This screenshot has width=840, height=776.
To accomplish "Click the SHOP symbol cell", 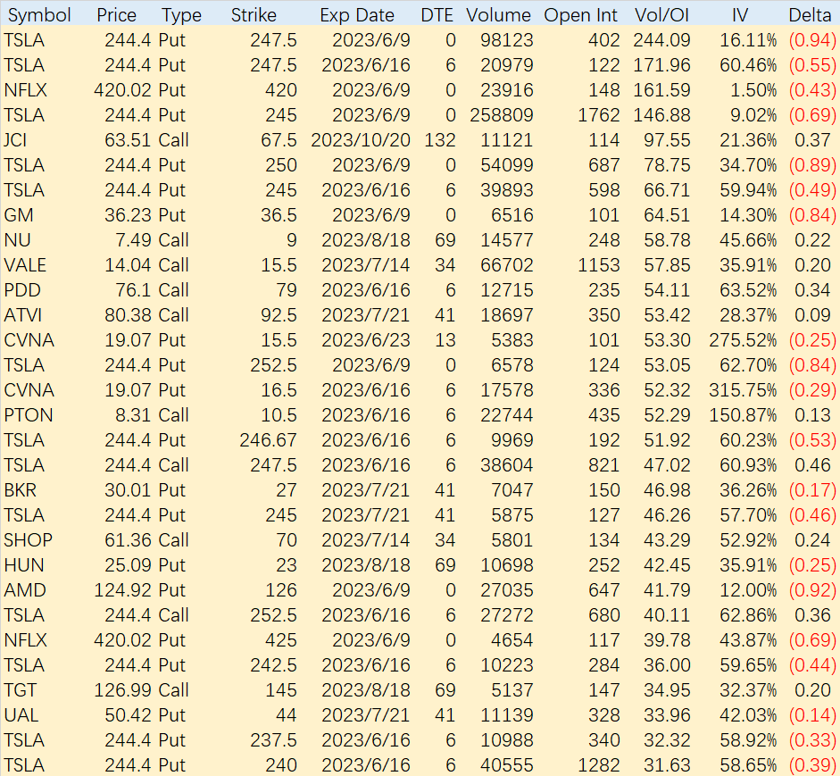I will [x=28, y=540].
